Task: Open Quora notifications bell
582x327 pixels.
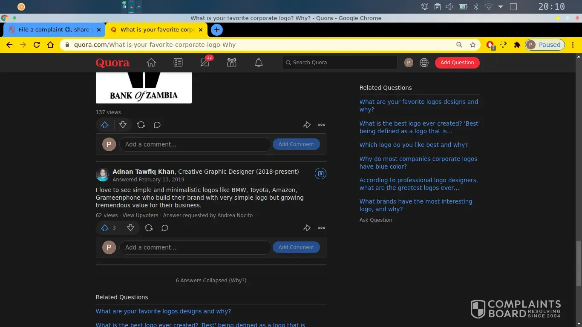Action: (259, 63)
